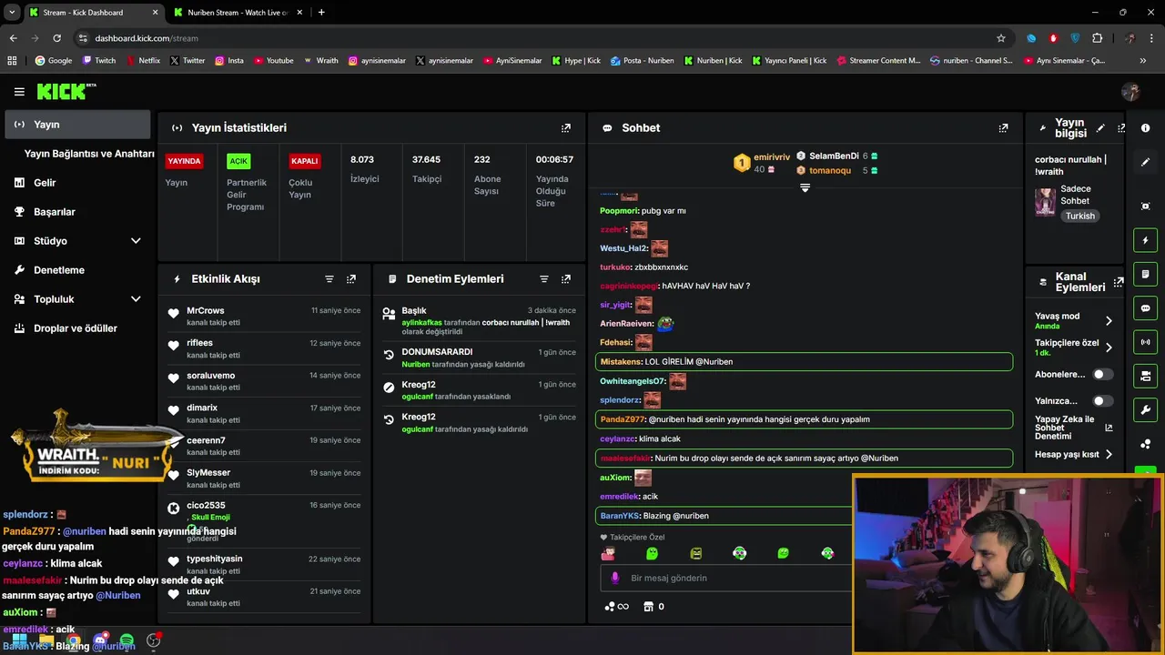This screenshot has width=1165, height=655.
Task: Click the Kick logo
Action: point(66,91)
